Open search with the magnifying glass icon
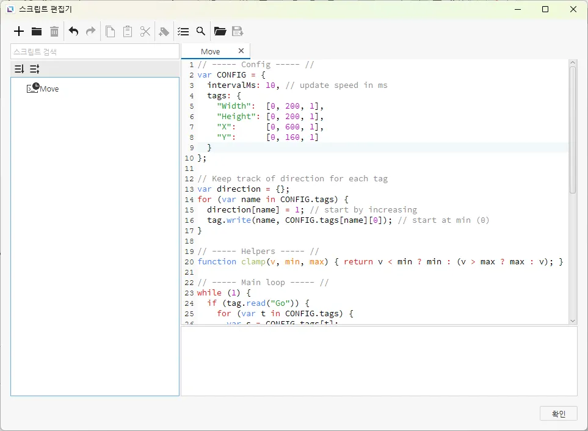Viewport: 588px width, 431px height. pyautogui.click(x=200, y=31)
